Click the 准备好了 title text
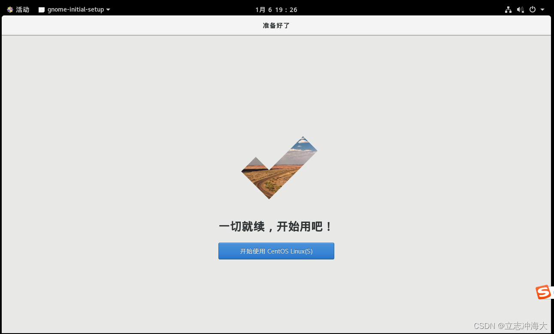The image size is (554, 334). [276, 26]
